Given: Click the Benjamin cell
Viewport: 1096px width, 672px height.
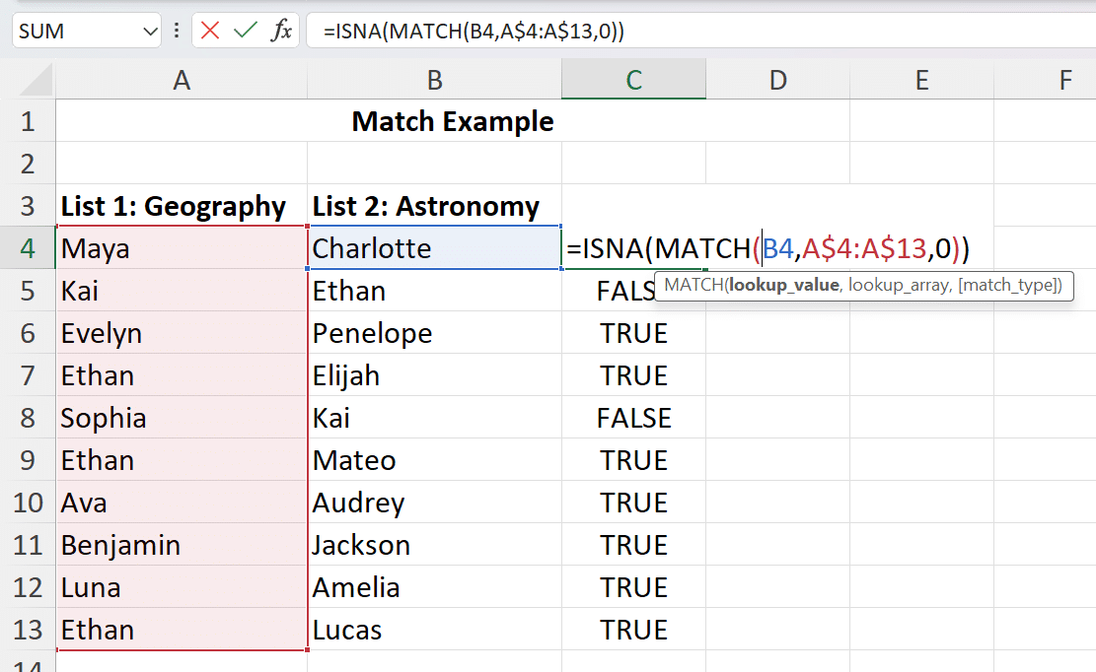Looking at the screenshot, I should coord(182,545).
